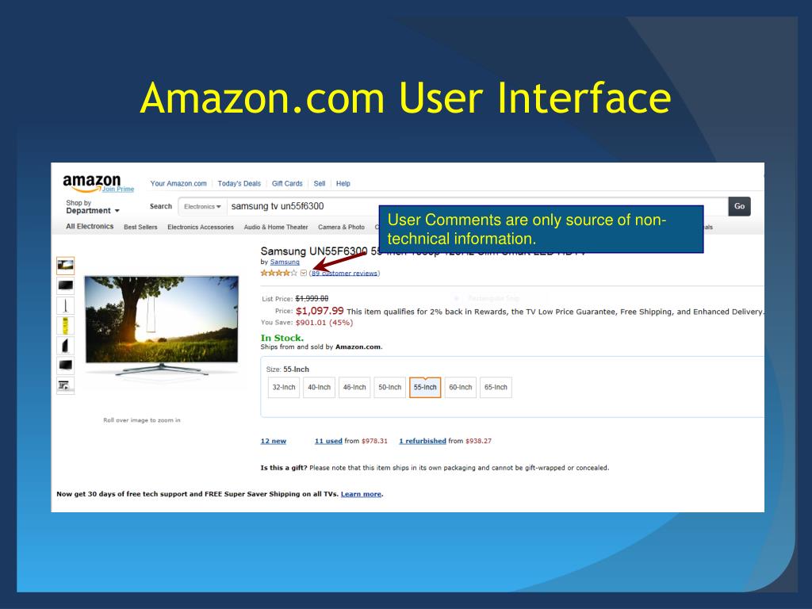This screenshot has width=812, height=609.
Task: Click the main Samsung TV product image
Action: [162, 325]
